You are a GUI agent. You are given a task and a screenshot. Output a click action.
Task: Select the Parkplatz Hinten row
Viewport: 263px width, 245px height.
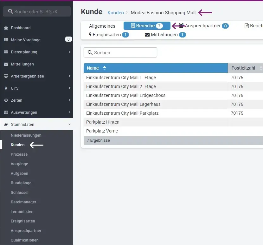tap(103, 122)
